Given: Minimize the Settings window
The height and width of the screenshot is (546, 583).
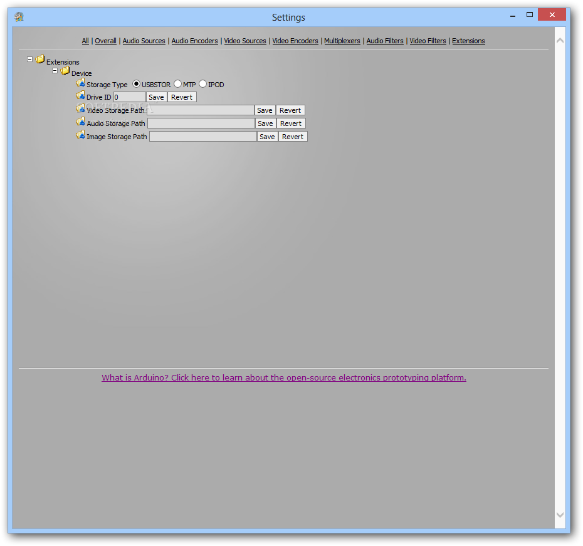Looking at the screenshot, I should click(x=513, y=15).
